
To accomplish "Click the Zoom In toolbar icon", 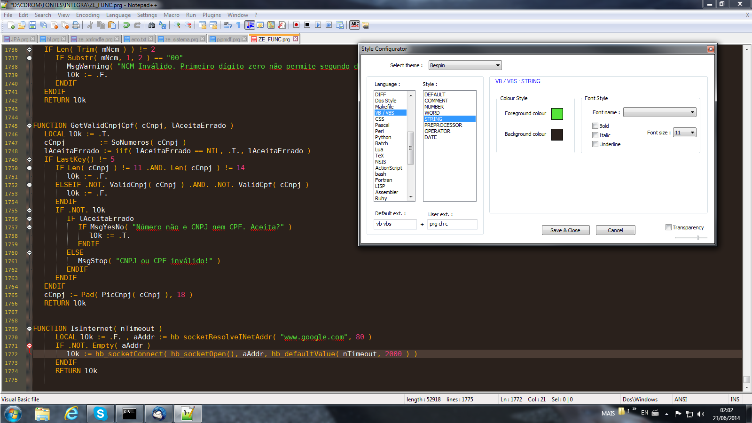I will (177, 25).
